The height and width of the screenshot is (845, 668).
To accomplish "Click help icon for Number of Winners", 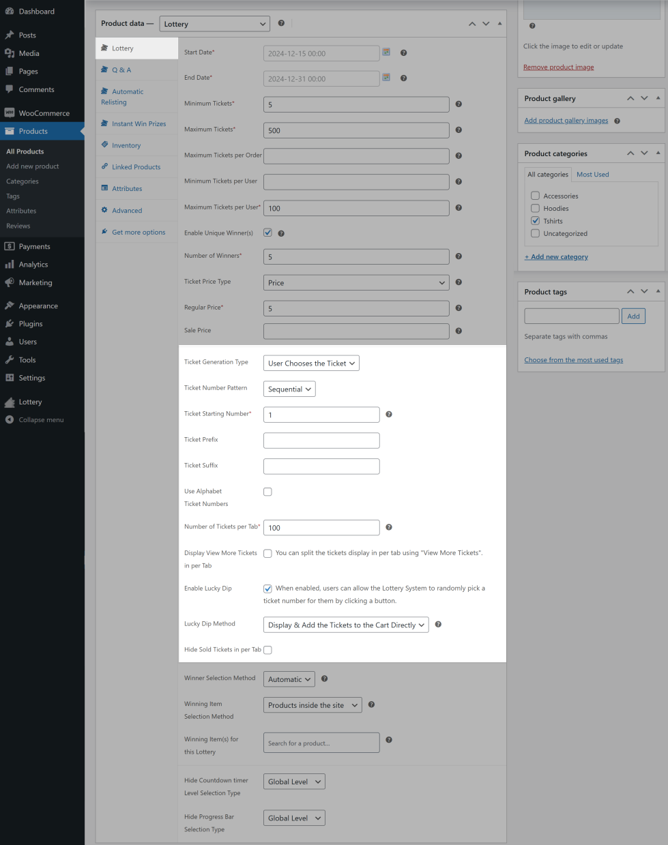I will click(x=459, y=256).
